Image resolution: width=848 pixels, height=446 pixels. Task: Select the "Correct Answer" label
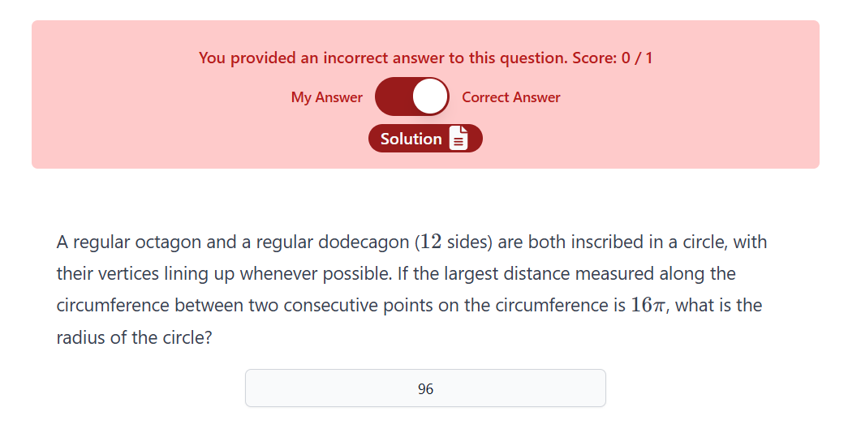[510, 97]
